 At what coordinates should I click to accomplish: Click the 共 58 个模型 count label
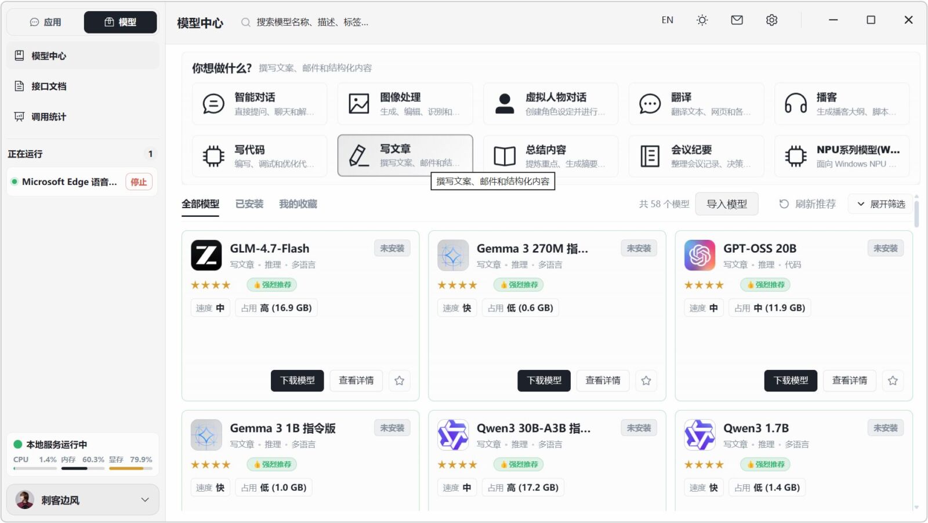pyautogui.click(x=664, y=204)
